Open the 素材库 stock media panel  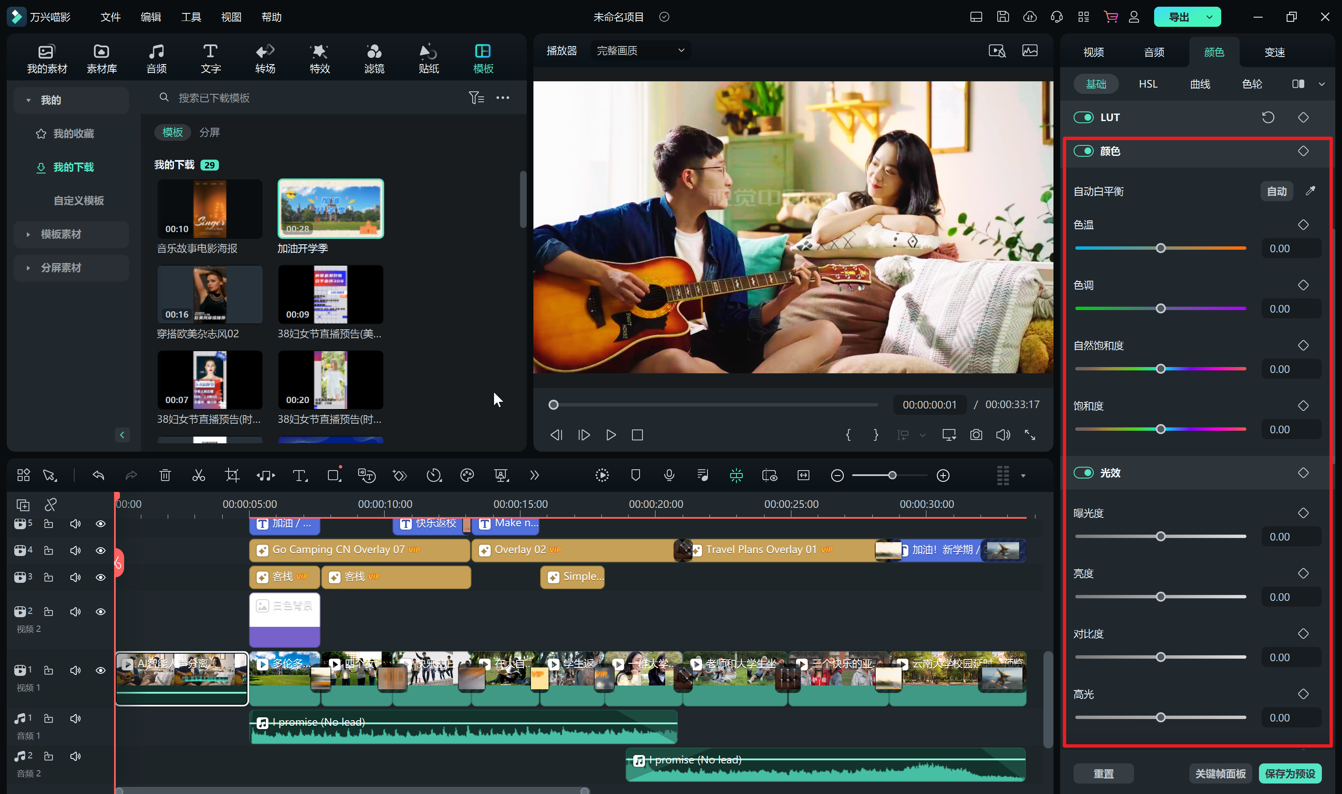point(102,58)
